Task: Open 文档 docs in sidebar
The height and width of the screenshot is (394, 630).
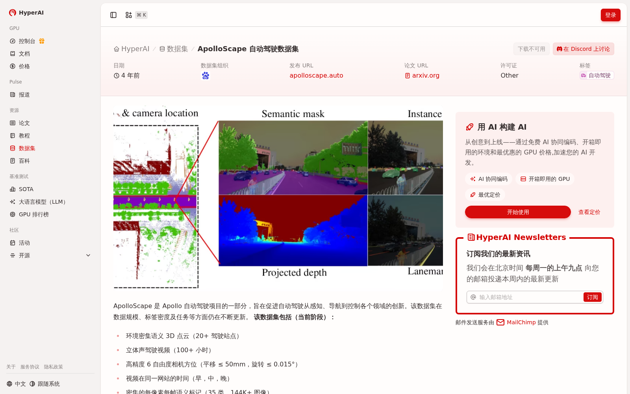Action: [x=50, y=54]
